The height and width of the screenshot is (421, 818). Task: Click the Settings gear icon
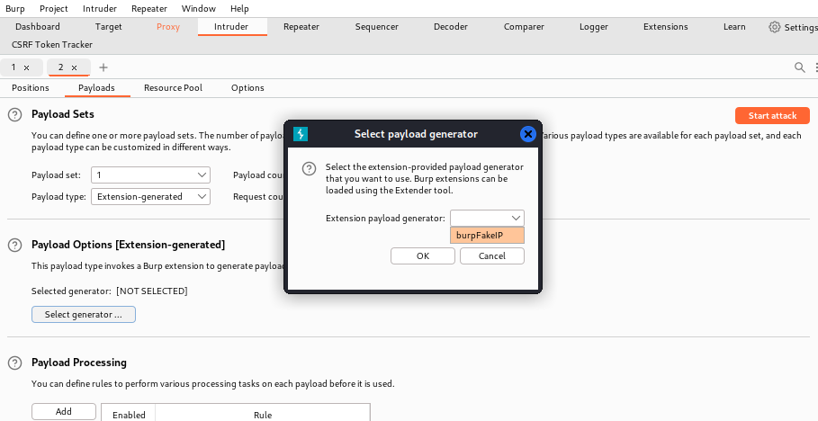coord(775,27)
